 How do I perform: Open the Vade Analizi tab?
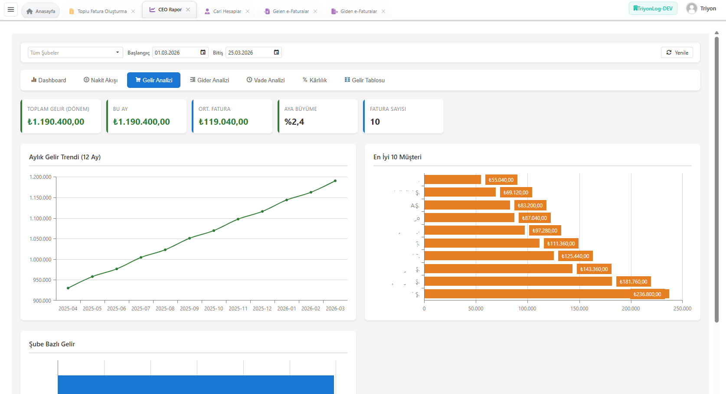point(265,80)
